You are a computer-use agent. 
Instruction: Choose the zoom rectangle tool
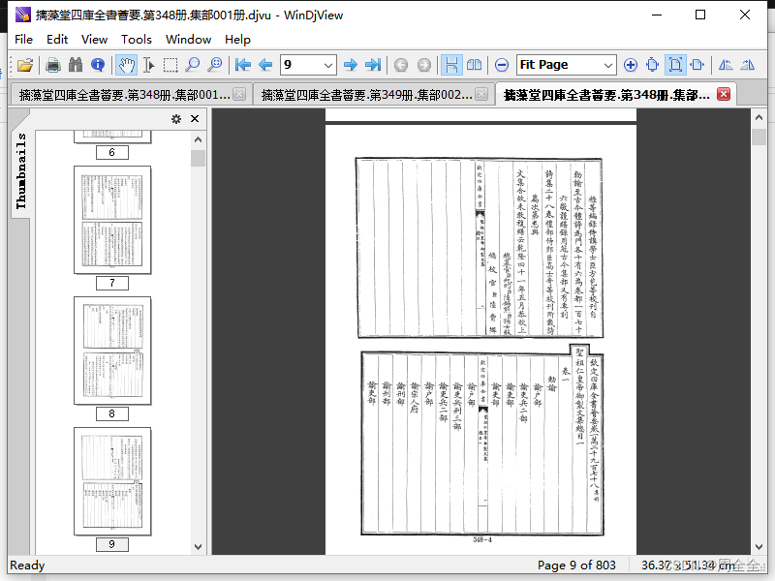(x=214, y=65)
